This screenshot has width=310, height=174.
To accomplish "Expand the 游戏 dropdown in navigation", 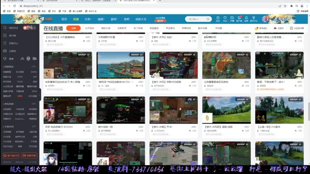I will [114, 19].
